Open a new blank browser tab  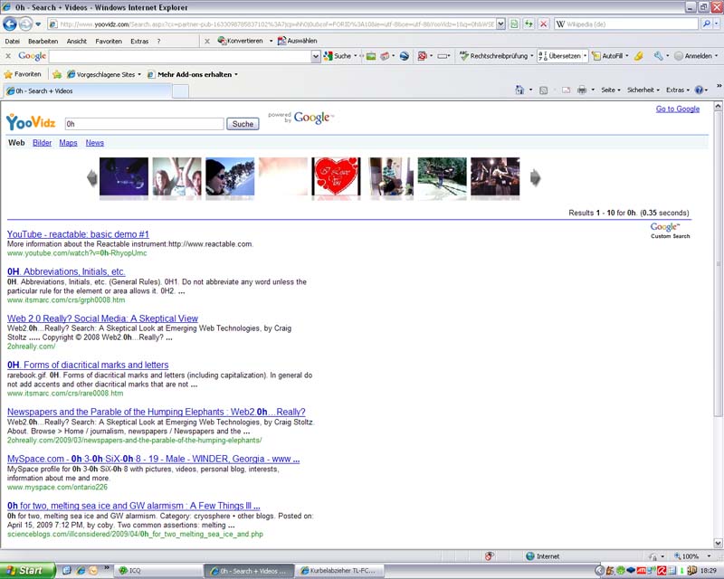pos(180,91)
